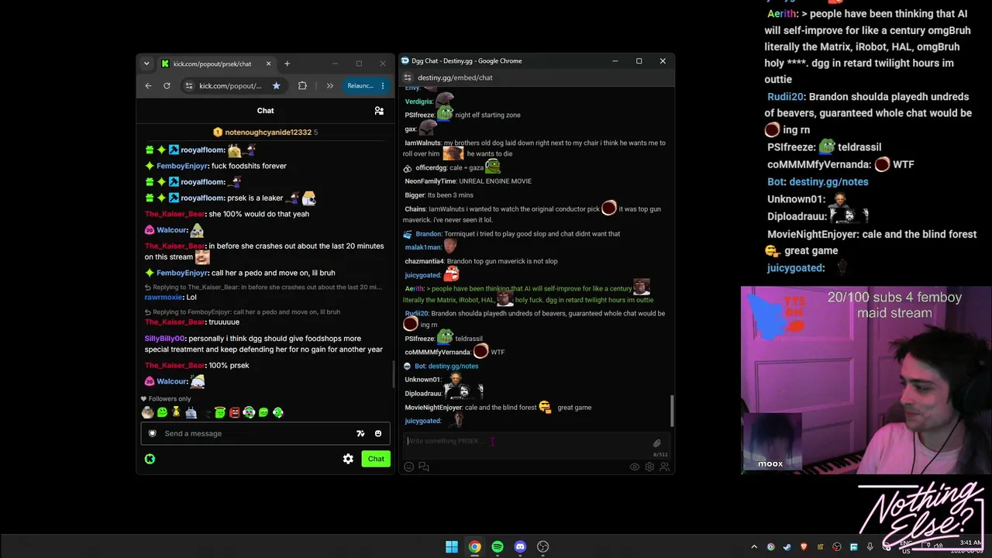
Task: Open the browser extensions puzzle icon
Action: 302,85
